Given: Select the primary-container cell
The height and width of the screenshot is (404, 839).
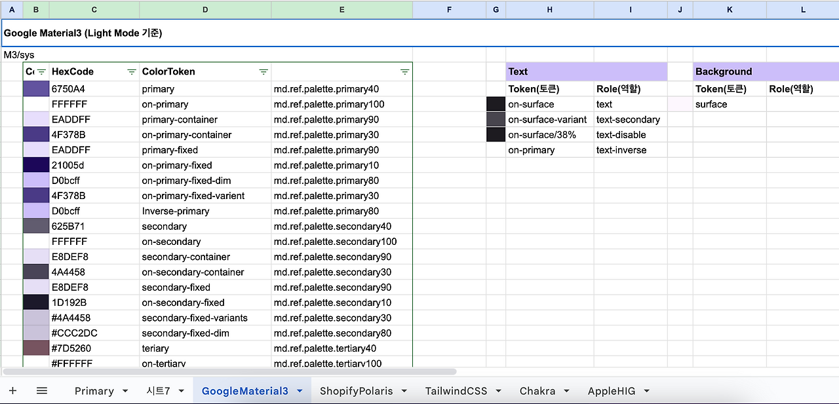Looking at the screenshot, I should [x=206, y=119].
